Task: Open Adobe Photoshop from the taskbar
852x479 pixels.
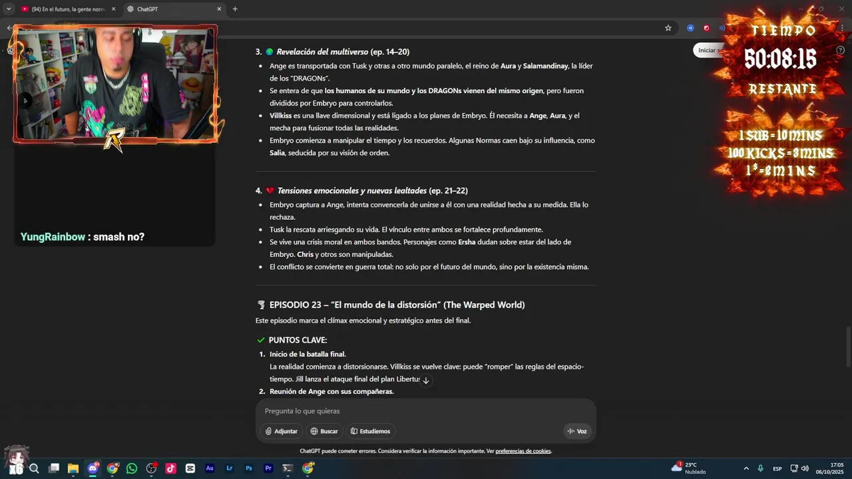Action: (x=249, y=468)
